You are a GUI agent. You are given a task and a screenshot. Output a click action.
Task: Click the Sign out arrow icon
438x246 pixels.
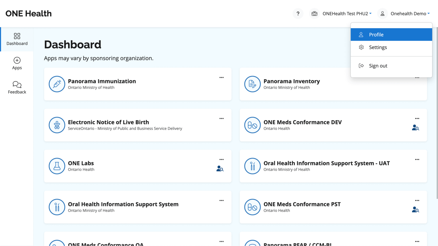click(361, 66)
